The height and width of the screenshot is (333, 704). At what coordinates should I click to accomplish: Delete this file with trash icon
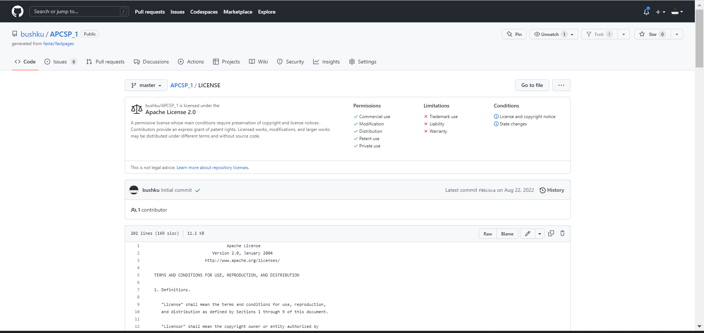click(x=562, y=233)
